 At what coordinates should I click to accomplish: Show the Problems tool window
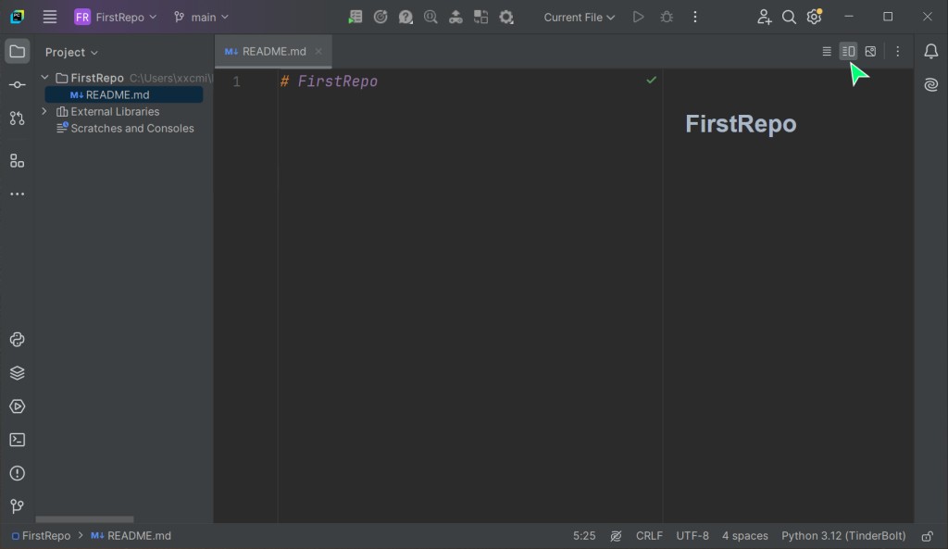click(17, 473)
